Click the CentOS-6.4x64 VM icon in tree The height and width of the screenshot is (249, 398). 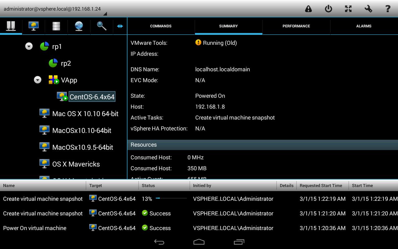(62, 97)
